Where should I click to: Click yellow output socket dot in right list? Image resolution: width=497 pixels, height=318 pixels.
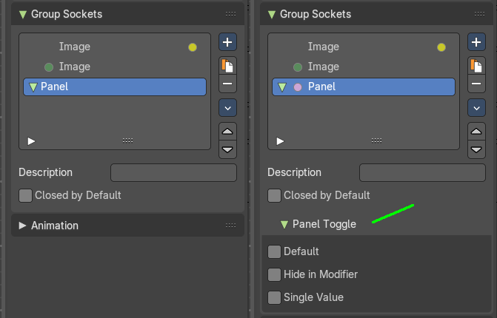(x=441, y=47)
